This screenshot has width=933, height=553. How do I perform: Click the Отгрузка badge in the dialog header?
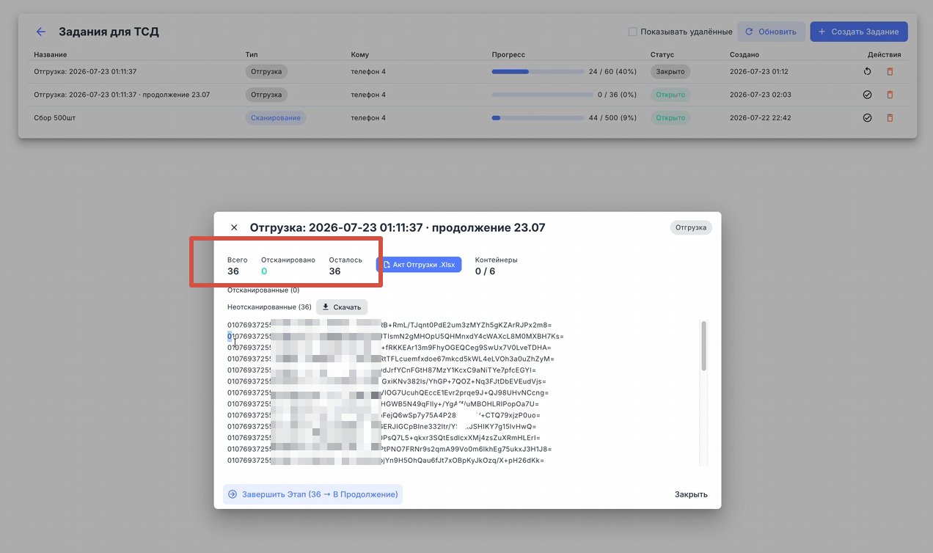point(691,227)
